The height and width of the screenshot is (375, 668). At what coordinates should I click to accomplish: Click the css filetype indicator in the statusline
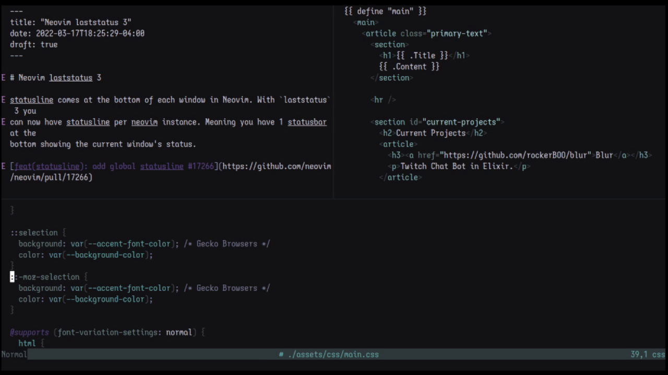click(x=659, y=354)
